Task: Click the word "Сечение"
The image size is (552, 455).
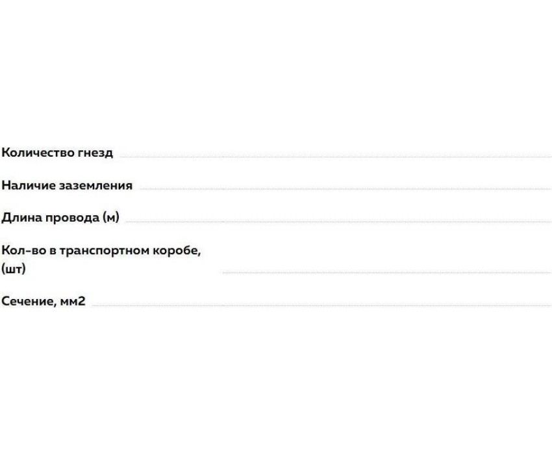Action: (27, 301)
